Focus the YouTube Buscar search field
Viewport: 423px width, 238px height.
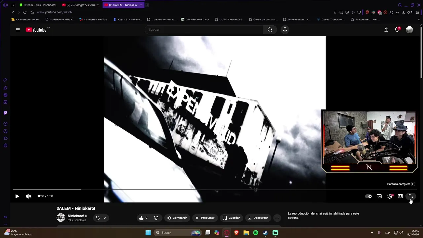click(204, 30)
